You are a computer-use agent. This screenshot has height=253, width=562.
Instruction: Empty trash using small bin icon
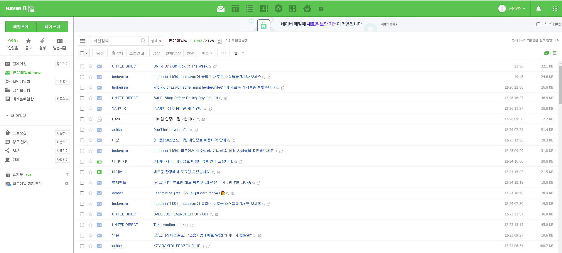point(67,175)
